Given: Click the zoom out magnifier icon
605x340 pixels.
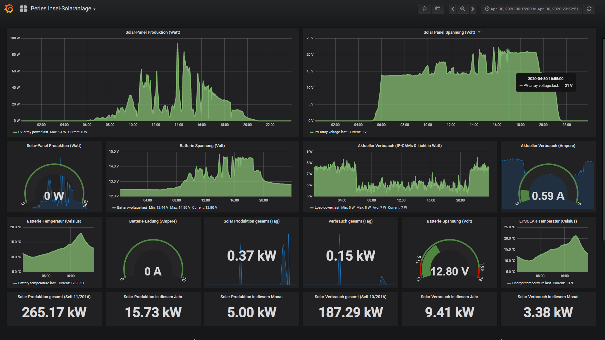Looking at the screenshot, I should click(463, 9).
